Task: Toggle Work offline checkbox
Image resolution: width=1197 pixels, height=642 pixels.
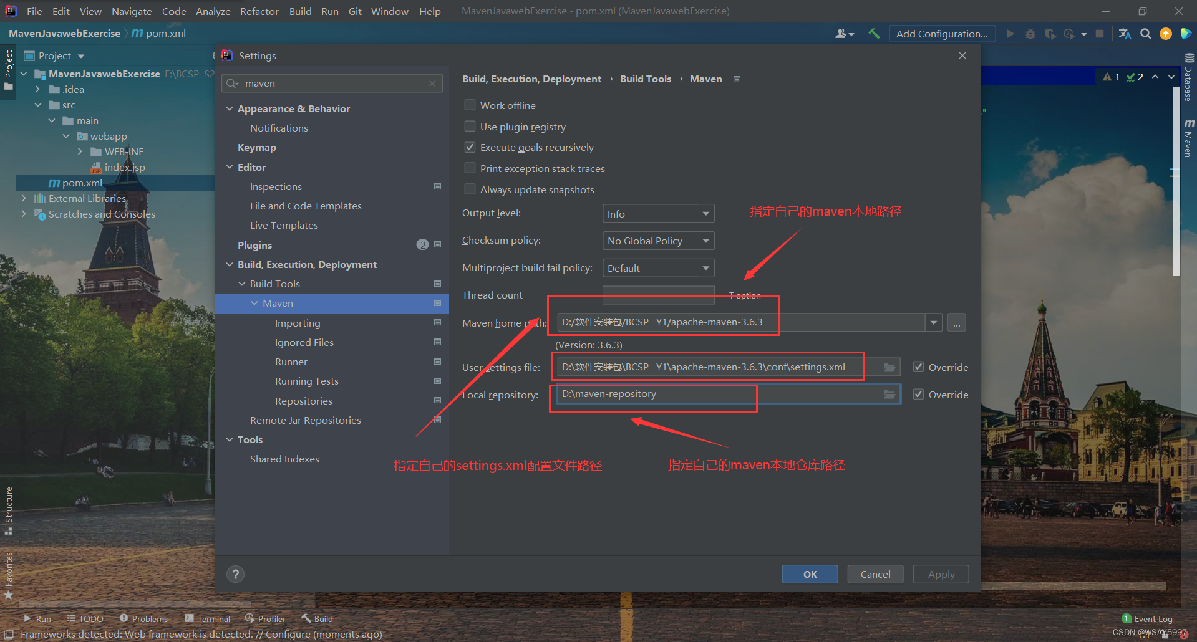Action: tap(470, 105)
